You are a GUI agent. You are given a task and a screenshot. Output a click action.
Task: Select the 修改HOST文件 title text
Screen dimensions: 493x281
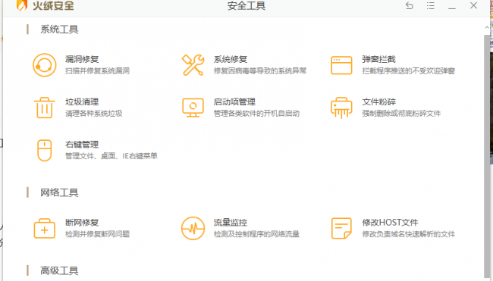coord(390,222)
